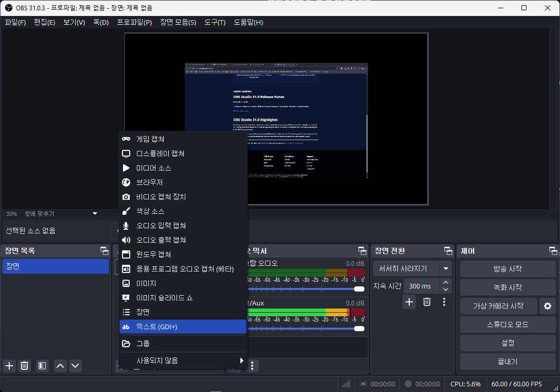Open the 장면 모음(S) menu
The height and width of the screenshot is (392, 560).
(178, 23)
